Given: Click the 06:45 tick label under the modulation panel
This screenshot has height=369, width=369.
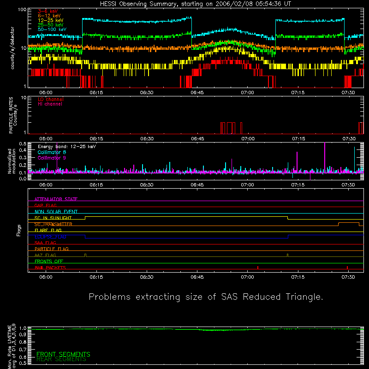Looking at the screenshot, I should coord(197,185).
